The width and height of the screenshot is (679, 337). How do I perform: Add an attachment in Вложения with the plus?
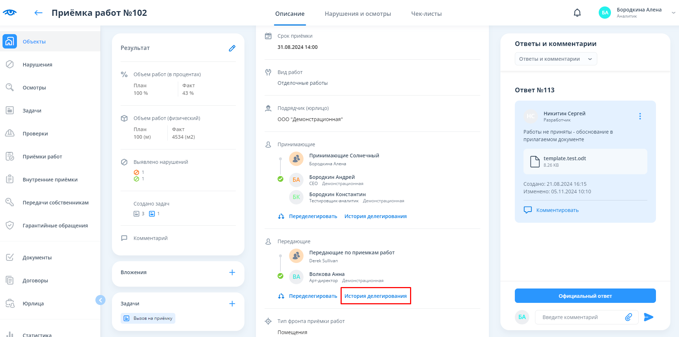tap(232, 272)
